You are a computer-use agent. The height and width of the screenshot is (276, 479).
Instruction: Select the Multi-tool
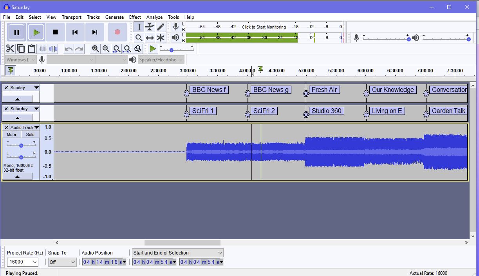coord(160,38)
